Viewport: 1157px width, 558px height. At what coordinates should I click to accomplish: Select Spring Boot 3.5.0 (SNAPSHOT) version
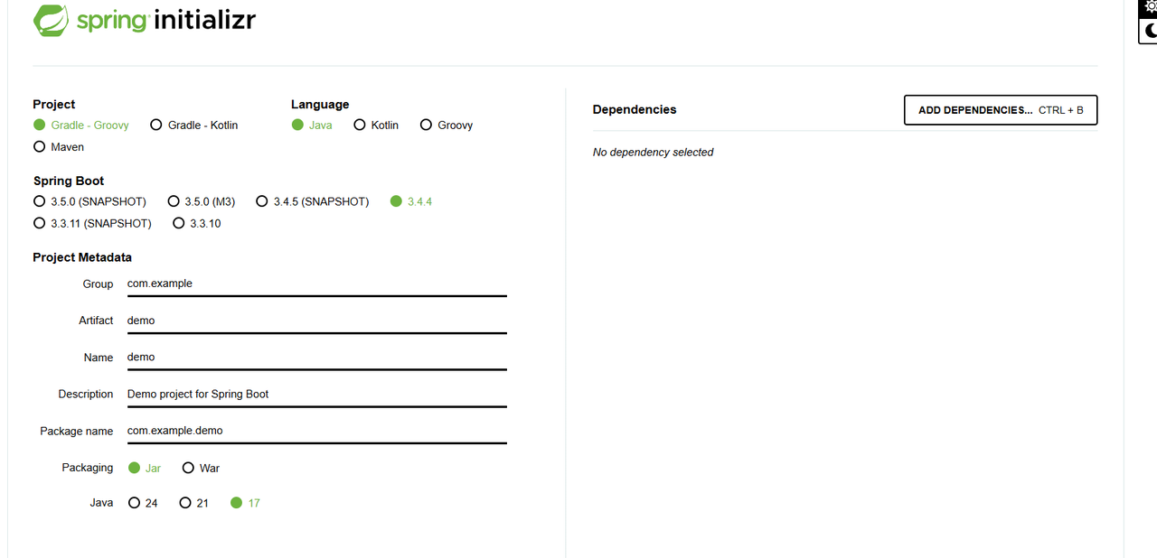point(39,201)
